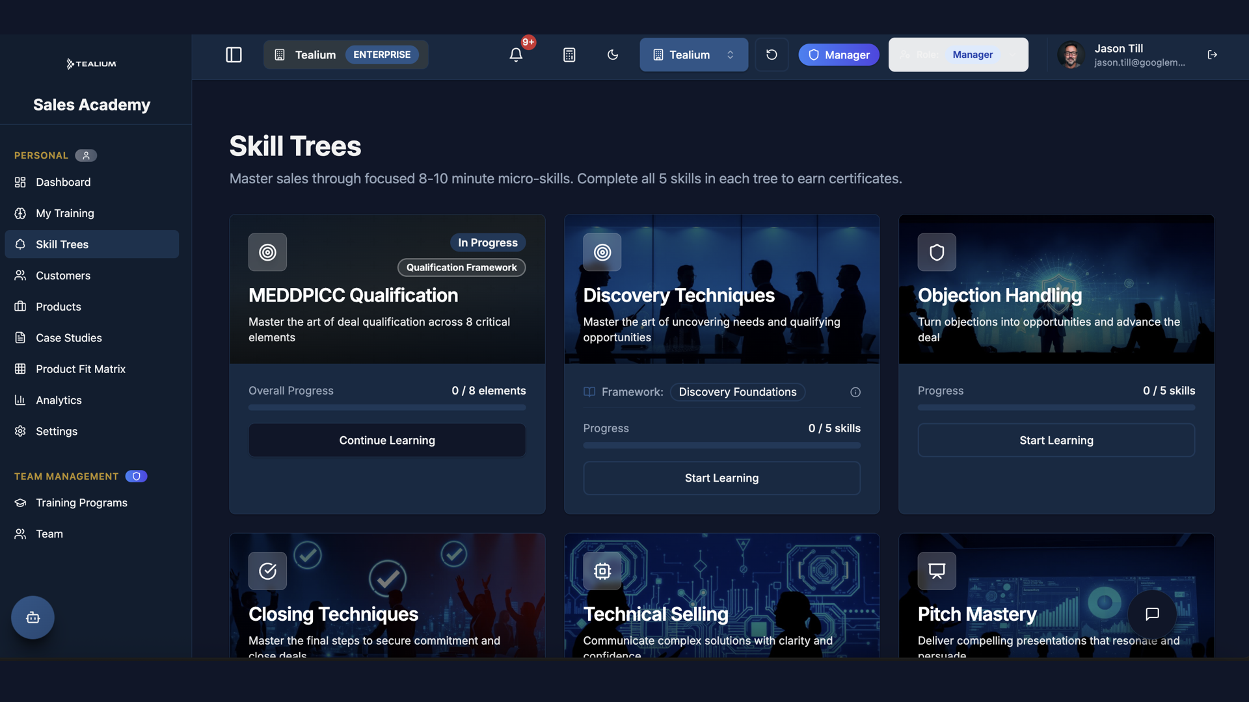The width and height of the screenshot is (1249, 702).
Task: Go to Customers page
Action: [92, 276]
